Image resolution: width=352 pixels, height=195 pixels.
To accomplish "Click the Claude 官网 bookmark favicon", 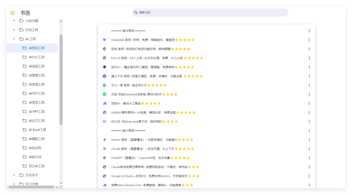I will (x=104, y=149).
